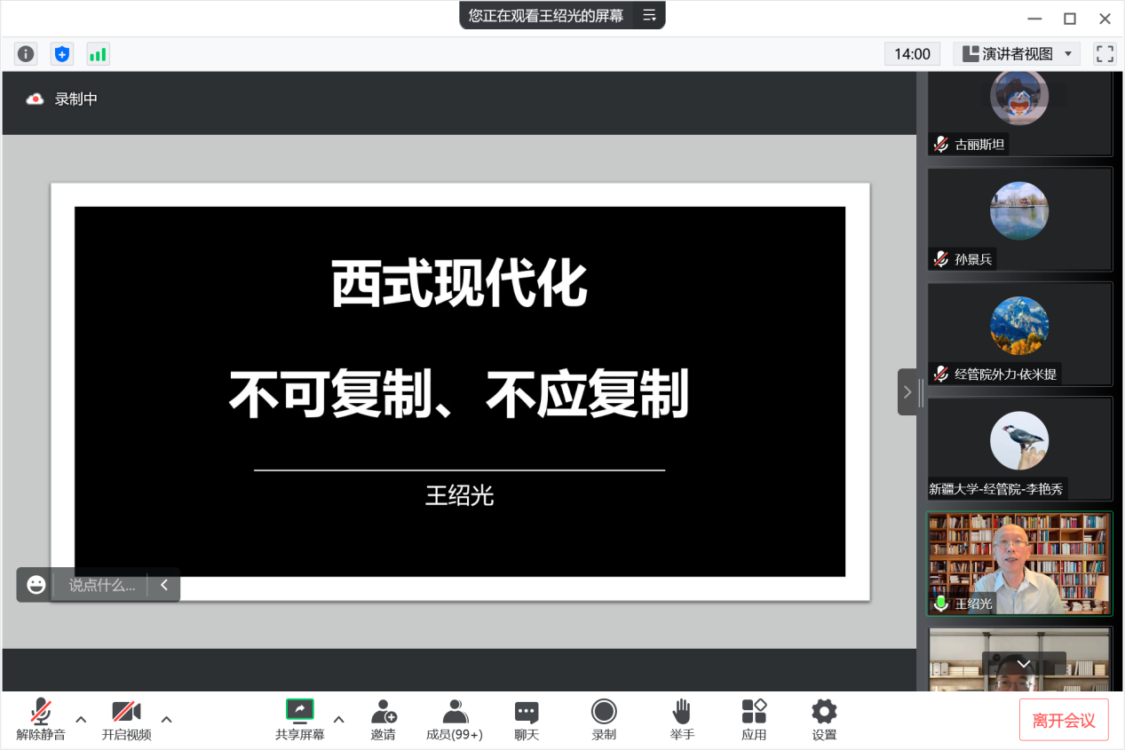Unmute yourself via 解除静音

pyautogui.click(x=40, y=719)
